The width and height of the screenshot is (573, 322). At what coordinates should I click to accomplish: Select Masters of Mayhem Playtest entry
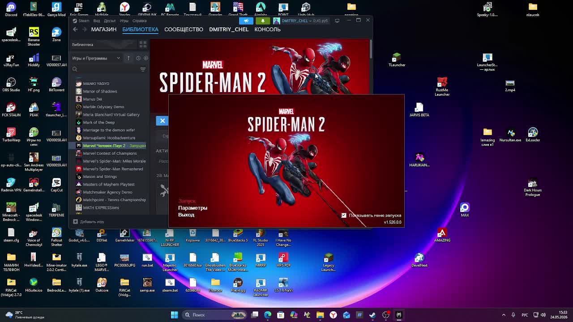110,184
